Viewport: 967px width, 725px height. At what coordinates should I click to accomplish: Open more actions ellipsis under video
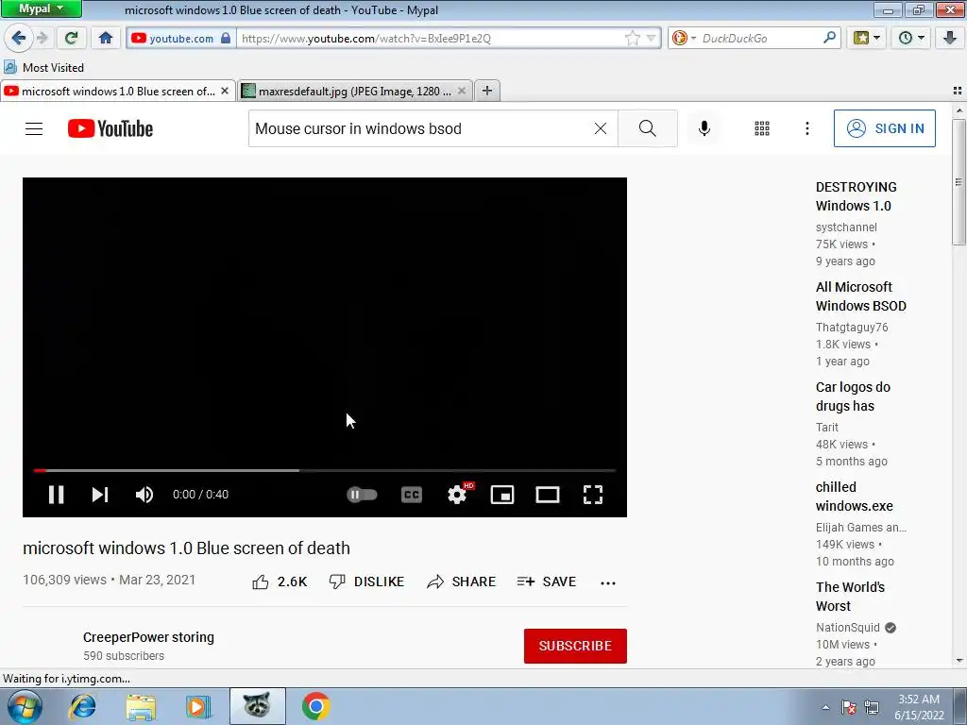(x=607, y=582)
